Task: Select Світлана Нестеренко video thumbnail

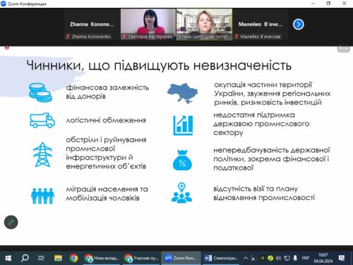Action: click(148, 25)
